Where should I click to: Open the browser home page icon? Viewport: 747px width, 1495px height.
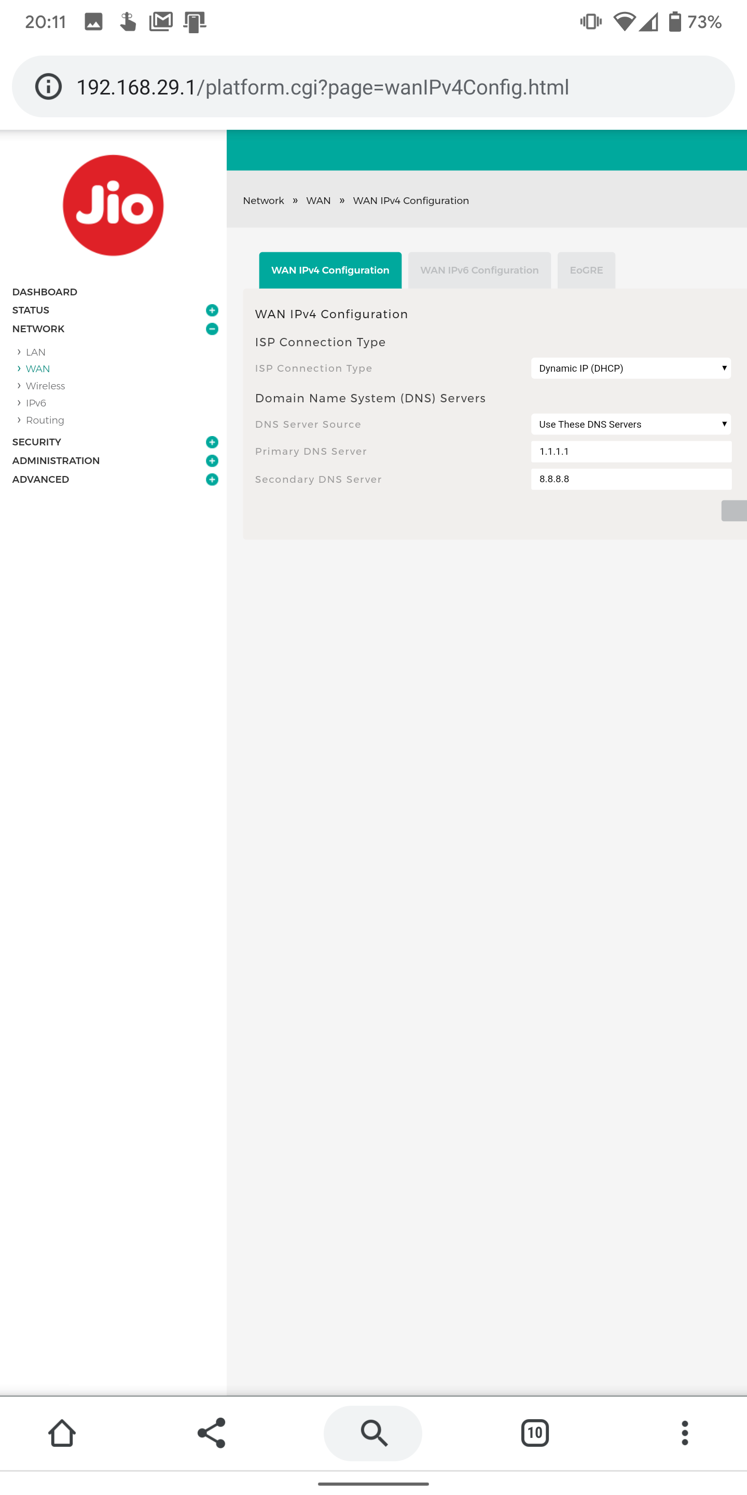click(x=62, y=1433)
